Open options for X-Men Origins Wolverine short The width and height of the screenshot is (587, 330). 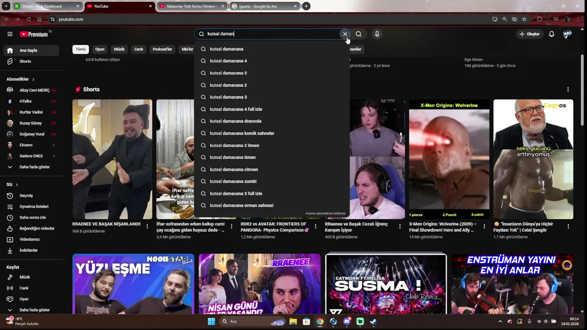484,226
